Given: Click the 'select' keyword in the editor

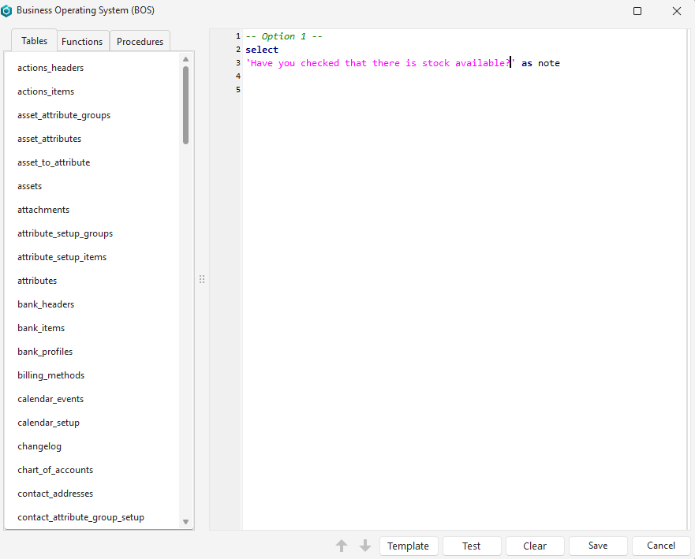Looking at the screenshot, I should [x=262, y=50].
